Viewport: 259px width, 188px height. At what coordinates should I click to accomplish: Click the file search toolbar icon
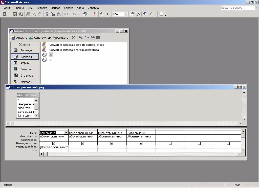(x=21, y=14)
